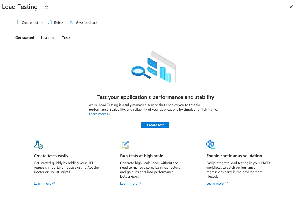Expand the Create test dropdown chevron

coord(42,22)
